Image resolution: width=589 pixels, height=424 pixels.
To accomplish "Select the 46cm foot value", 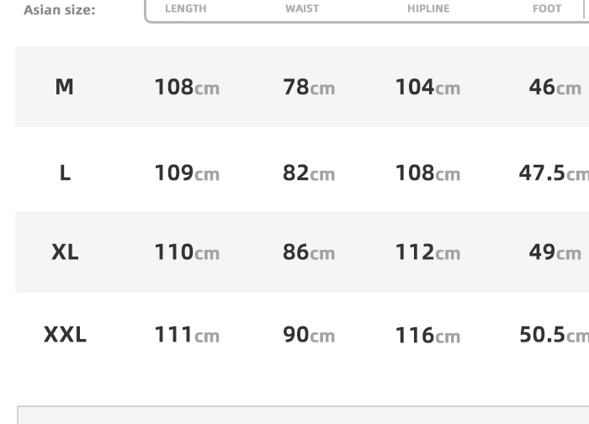I will [555, 87].
